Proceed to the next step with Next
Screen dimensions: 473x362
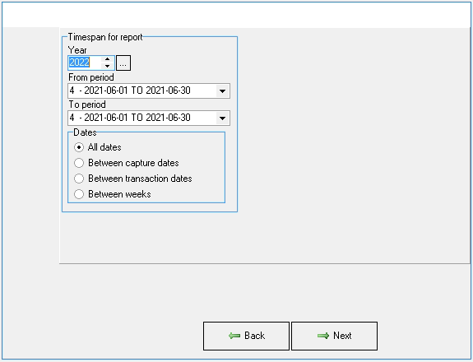[334, 336]
